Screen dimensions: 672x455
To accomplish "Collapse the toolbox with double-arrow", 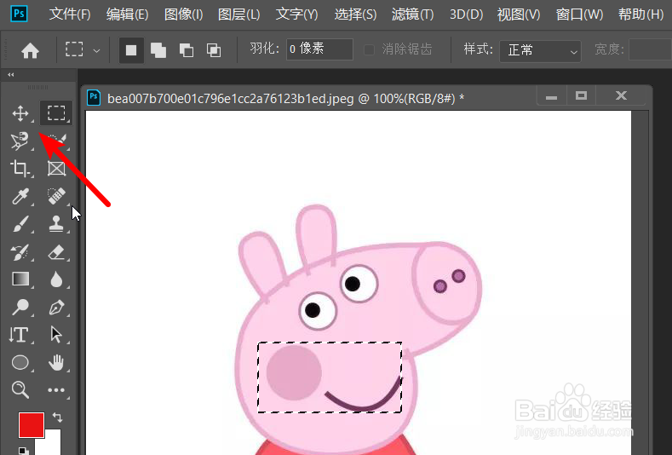I will (11, 75).
